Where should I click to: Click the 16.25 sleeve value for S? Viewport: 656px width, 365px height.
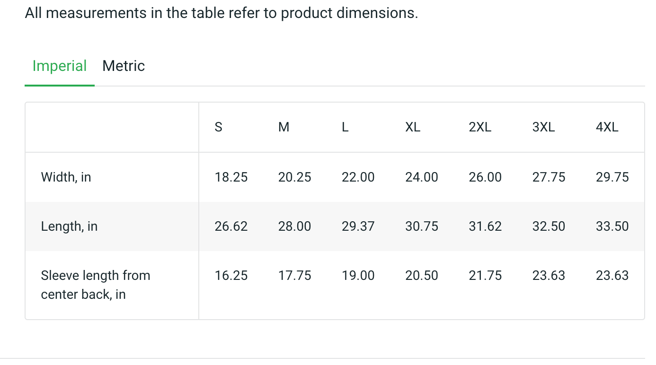tap(231, 276)
